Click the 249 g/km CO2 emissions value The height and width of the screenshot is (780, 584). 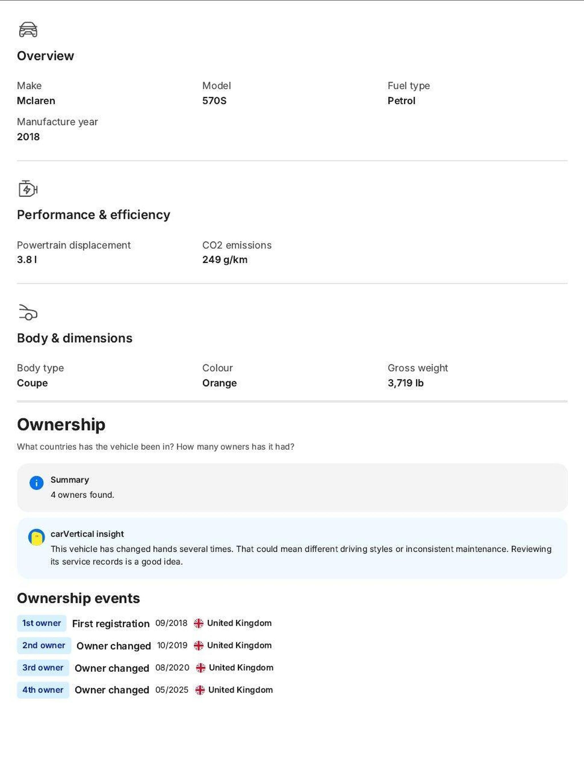(225, 260)
